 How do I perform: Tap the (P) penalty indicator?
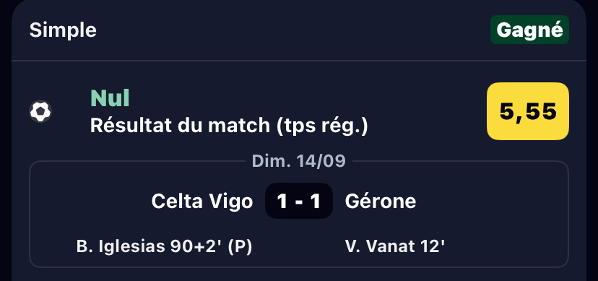[240, 247]
